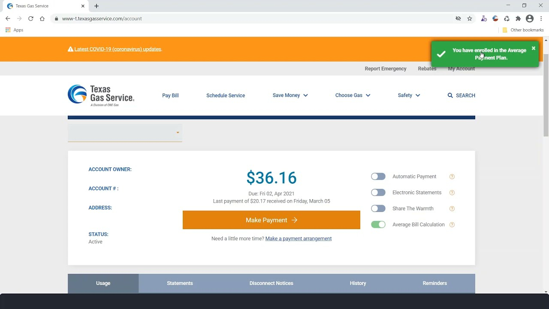Open a new browser tab

97,6
